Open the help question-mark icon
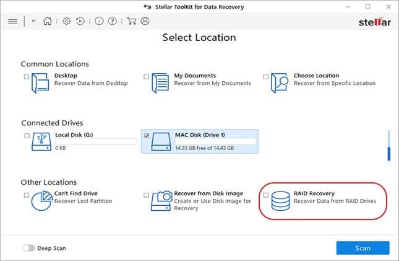 (112, 21)
